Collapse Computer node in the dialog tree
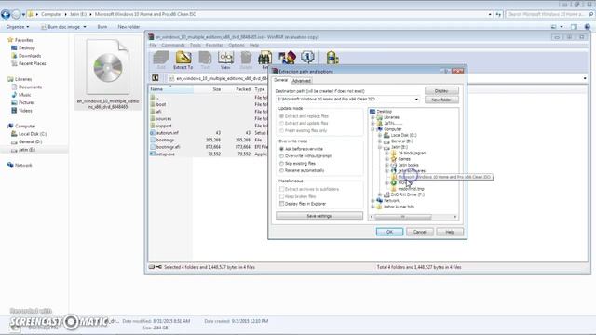Image resolution: width=596 pixels, height=335 pixels. 372,129
